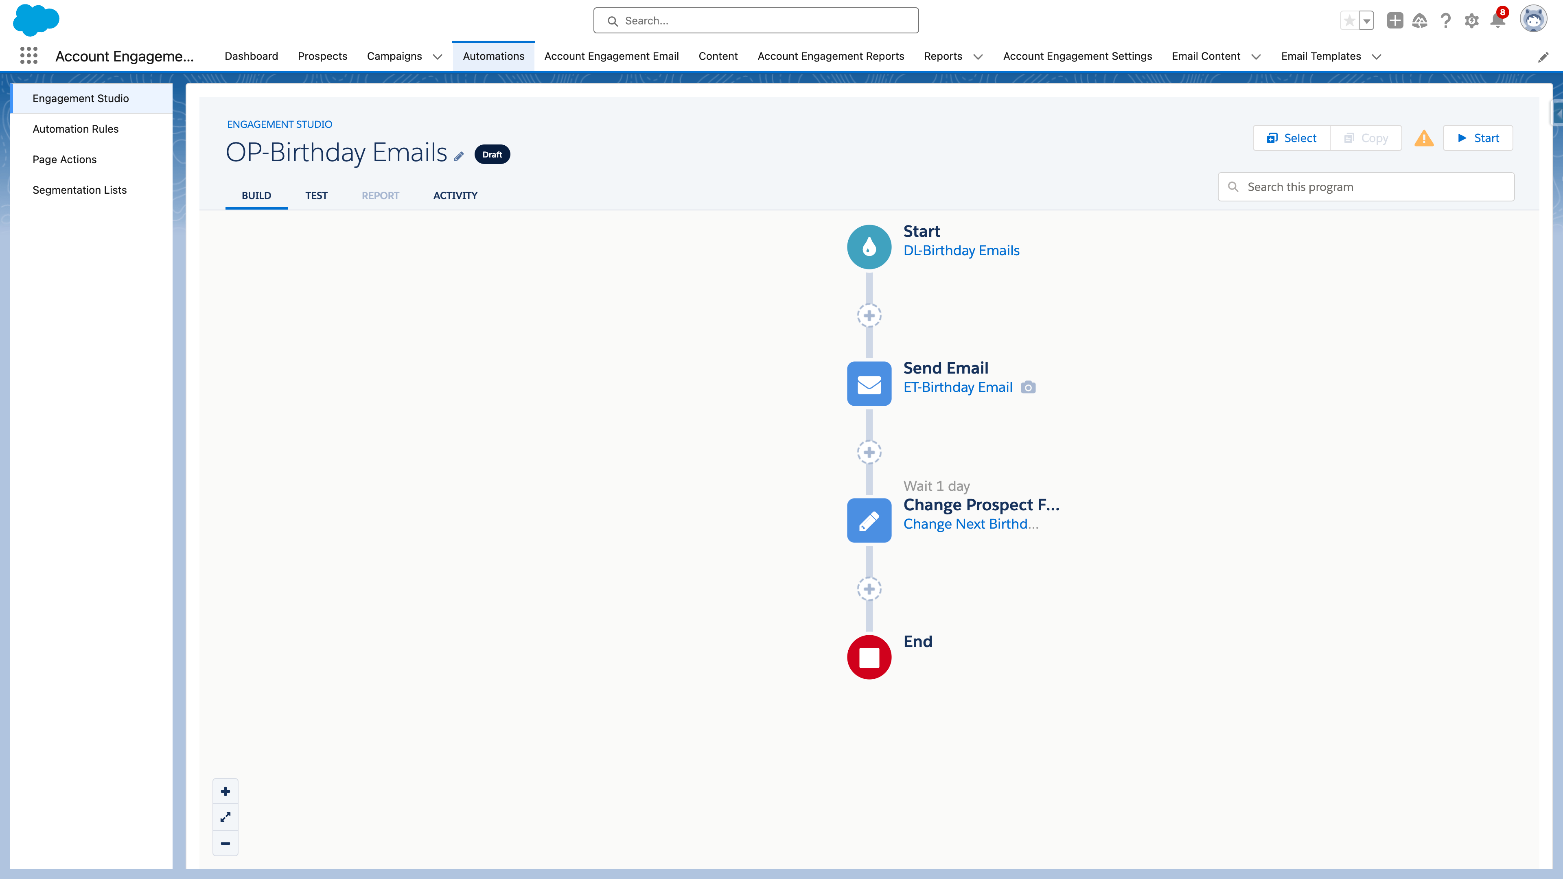The width and height of the screenshot is (1563, 879).
Task: Open the Account Engagement Email tab
Action: click(x=611, y=56)
